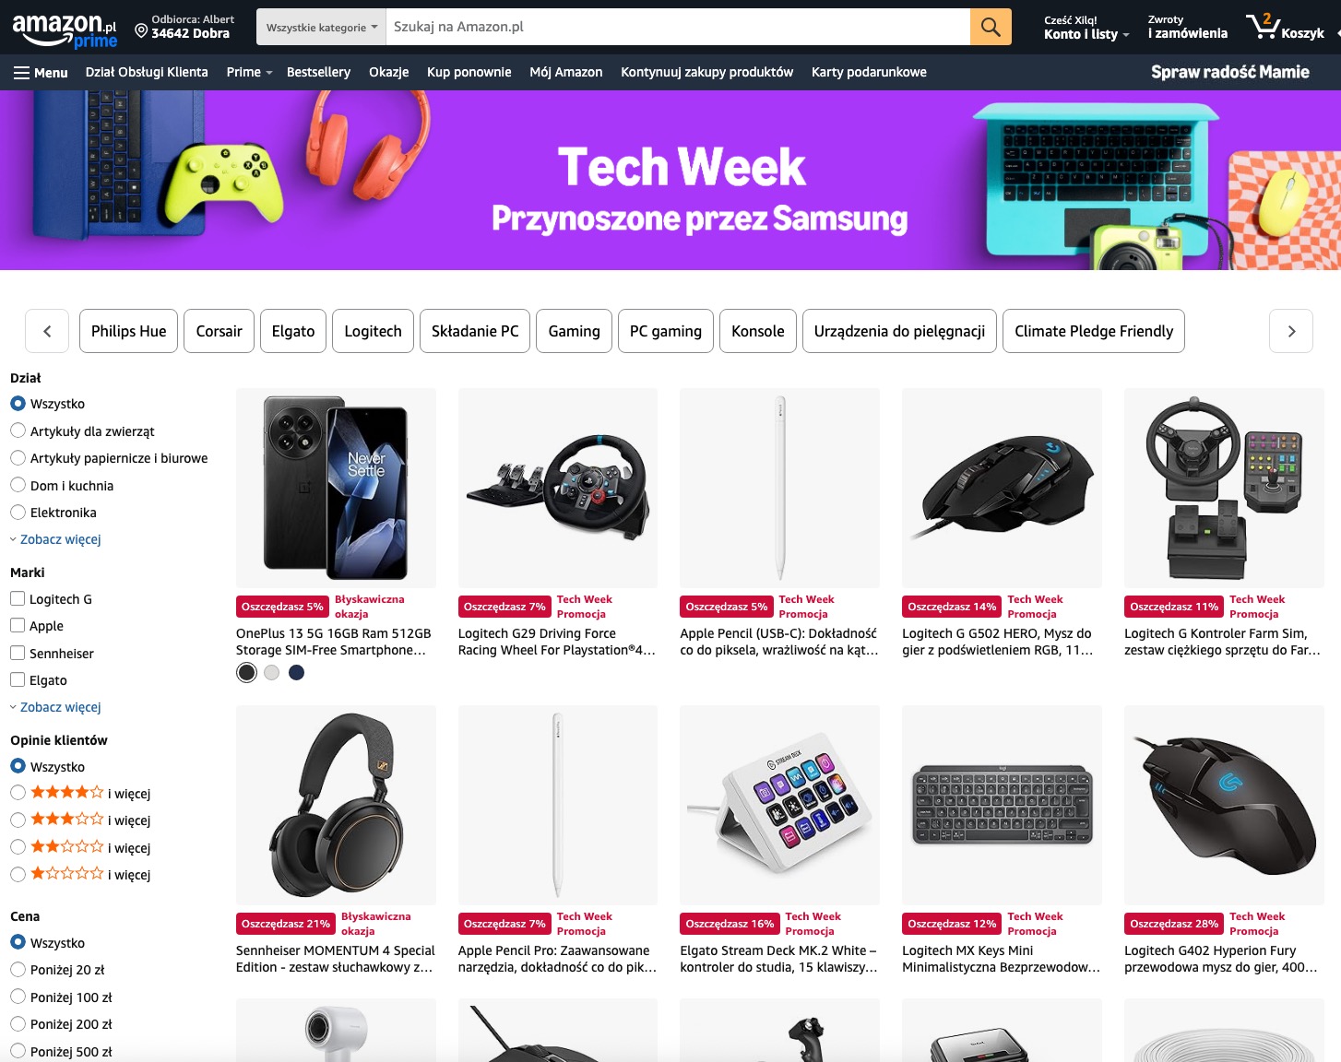Expand Zobacz więcej under Marki
The height and width of the screenshot is (1062, 1341).
click(x=60, y=707)
